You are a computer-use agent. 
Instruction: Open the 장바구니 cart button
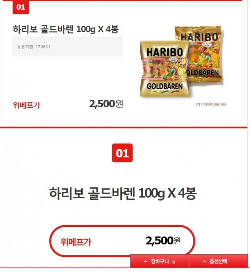160,261
